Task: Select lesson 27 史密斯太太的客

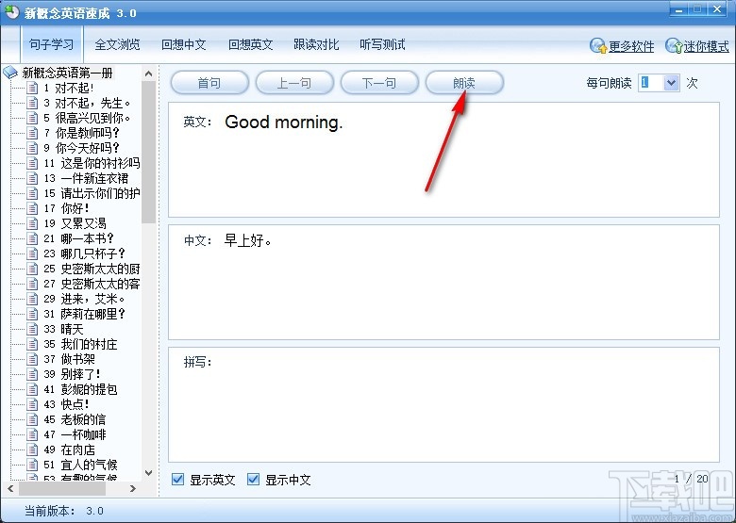Action: pyautogui.click(x=92, y=284)
